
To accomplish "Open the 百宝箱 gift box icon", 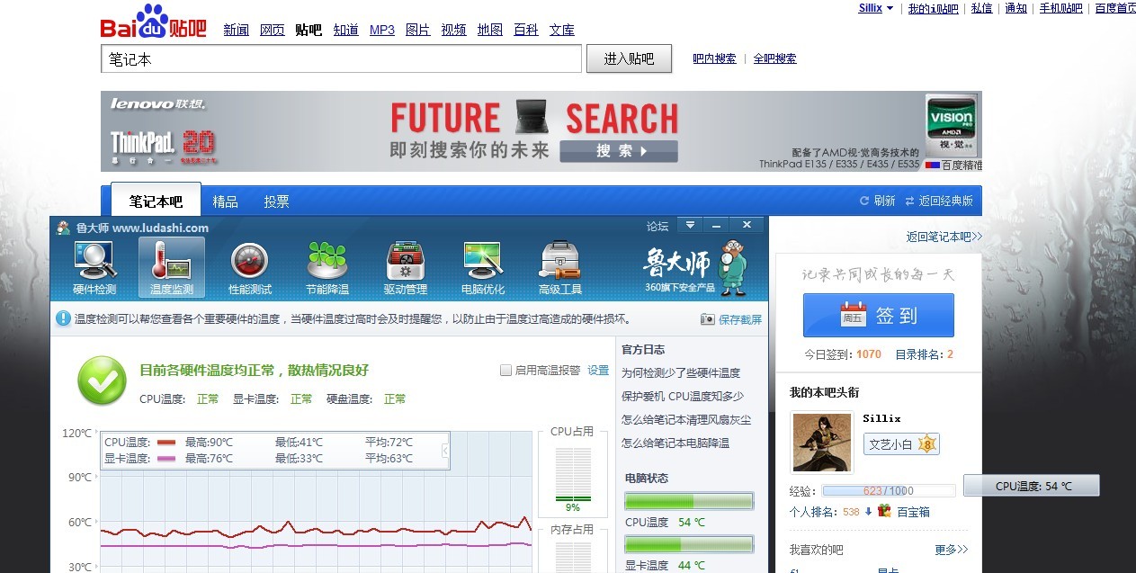I will (884, 511).
